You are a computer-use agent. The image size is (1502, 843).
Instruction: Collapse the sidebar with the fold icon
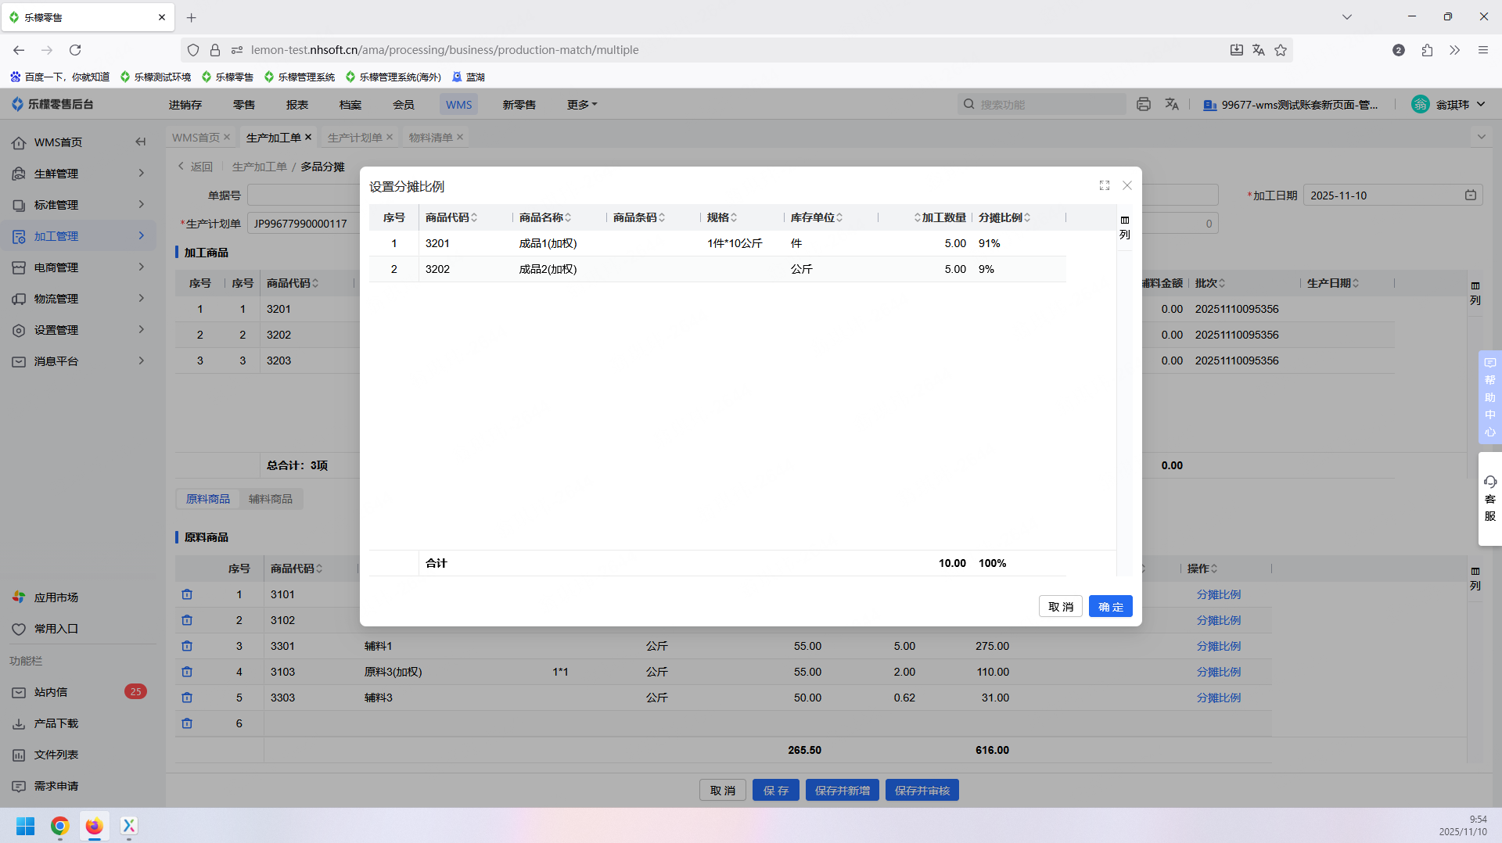point(140,142)
